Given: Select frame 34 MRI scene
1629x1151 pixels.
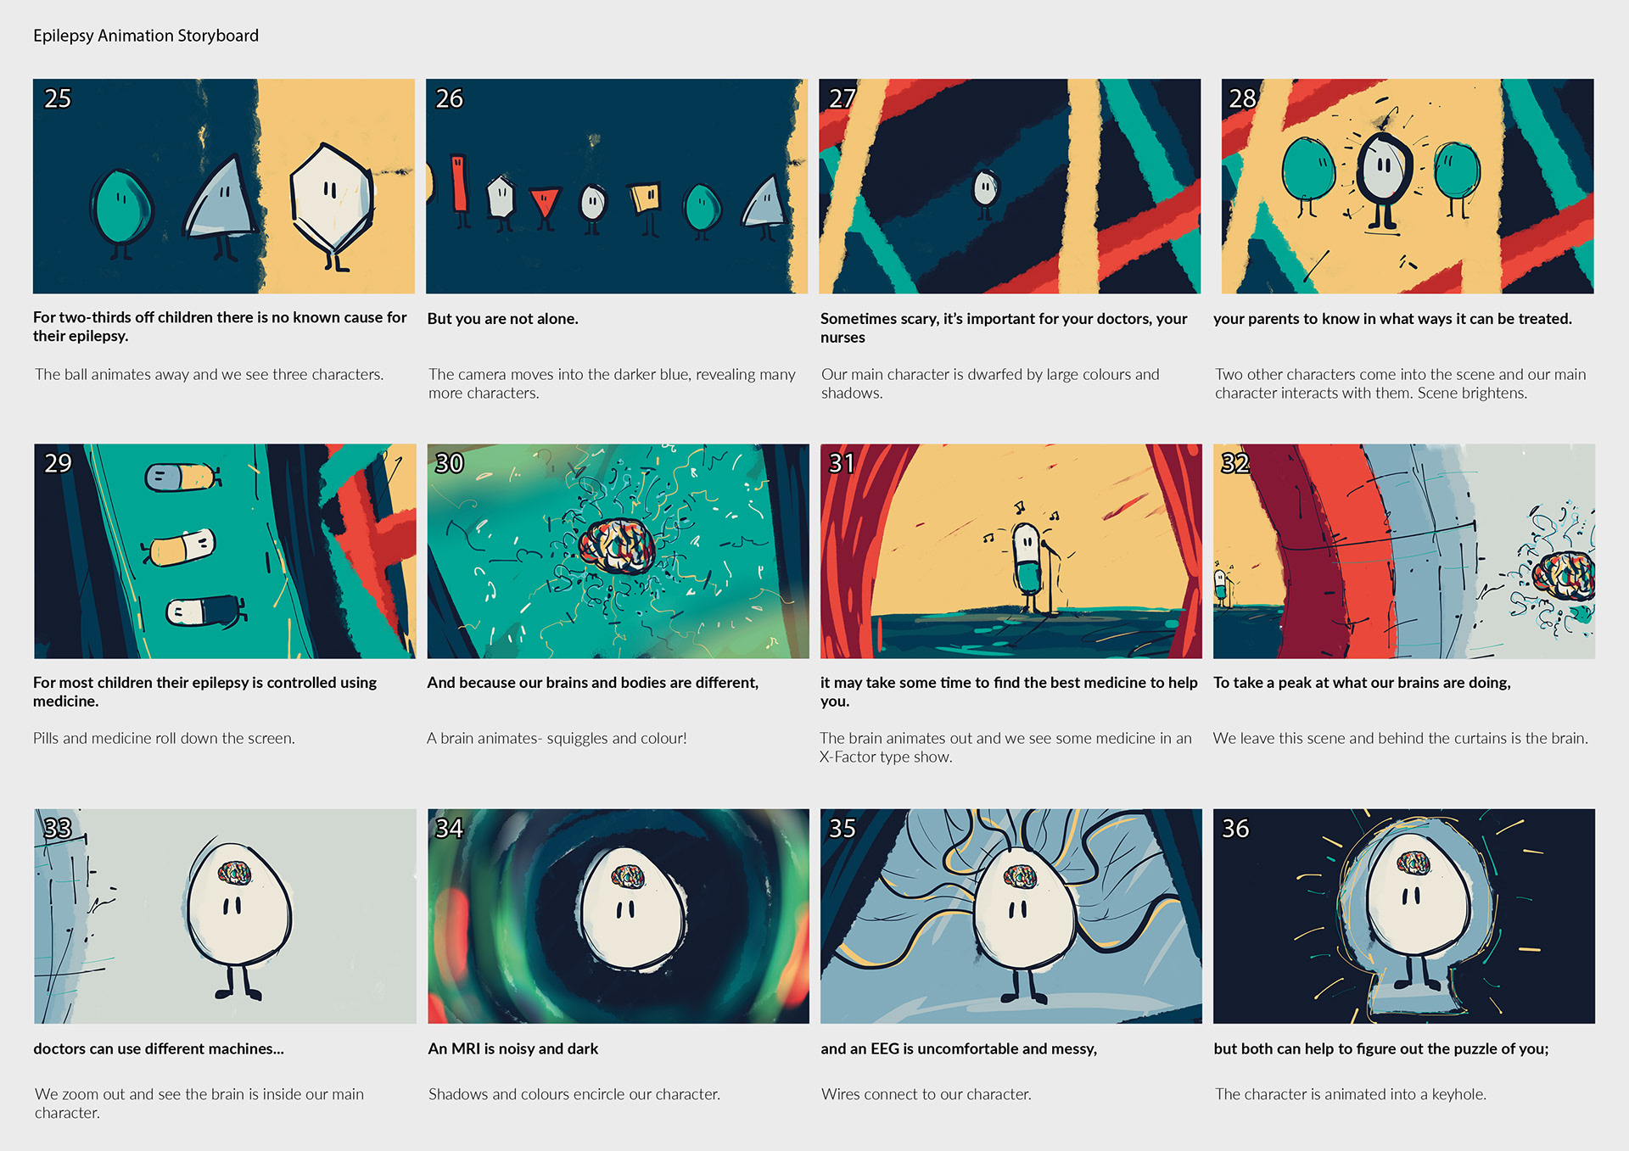Looking at the screenshot, I should (619, 916).
